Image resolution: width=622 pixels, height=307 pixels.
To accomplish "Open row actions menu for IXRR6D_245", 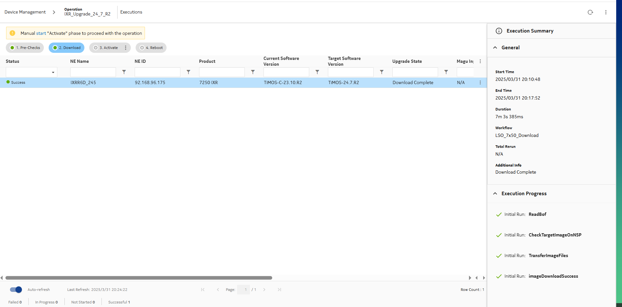I will (x=480, y=82).
